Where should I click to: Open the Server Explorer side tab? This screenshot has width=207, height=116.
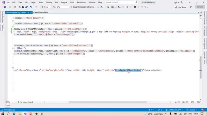point(2,17)
